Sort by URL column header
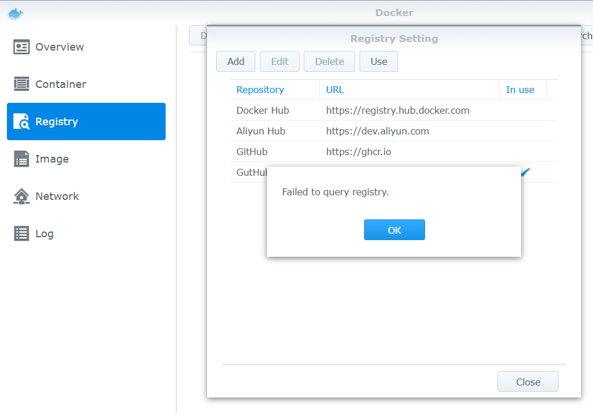Image resolution: width=593 pixels, height=413 pixels. [x=335, y=90]
